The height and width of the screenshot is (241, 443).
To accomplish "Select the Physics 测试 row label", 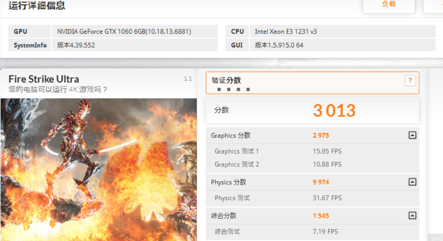I will pos(232,198).
